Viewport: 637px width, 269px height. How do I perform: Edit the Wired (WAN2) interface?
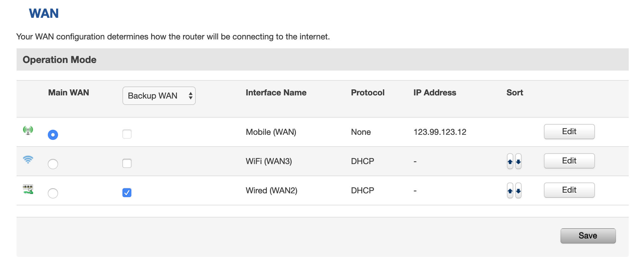coord(569,190)
